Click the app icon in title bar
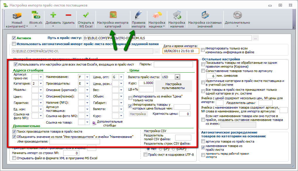The height and width of the screenshot is (171, 298). [x=5, y=5]
